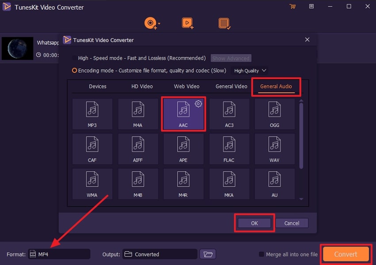Start conversion with Convert button
Screen dimensions: 376x265
(346, 254)
